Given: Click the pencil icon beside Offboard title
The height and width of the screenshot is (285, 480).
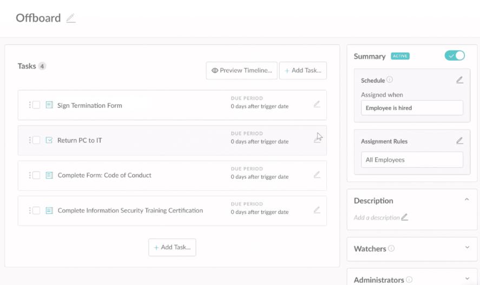Looking at the screenshot, I should [70, 18].
